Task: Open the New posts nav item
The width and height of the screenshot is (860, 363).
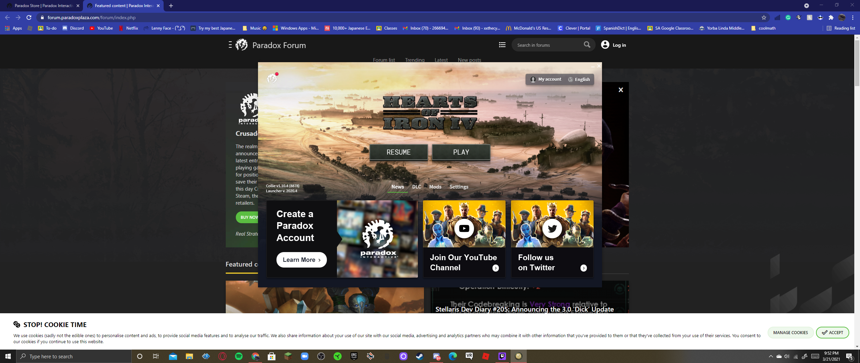Action: tap(469, 60)
